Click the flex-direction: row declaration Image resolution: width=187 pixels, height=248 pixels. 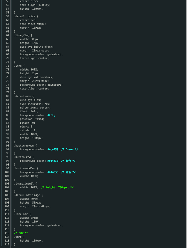coord(35,104)
